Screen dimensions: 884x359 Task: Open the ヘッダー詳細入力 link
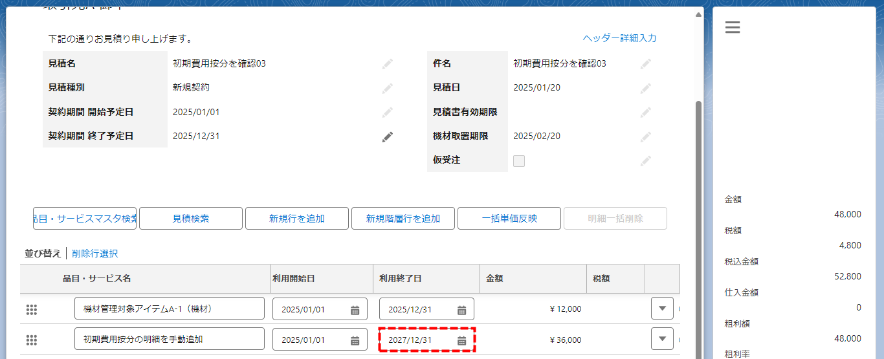point(619,38)
